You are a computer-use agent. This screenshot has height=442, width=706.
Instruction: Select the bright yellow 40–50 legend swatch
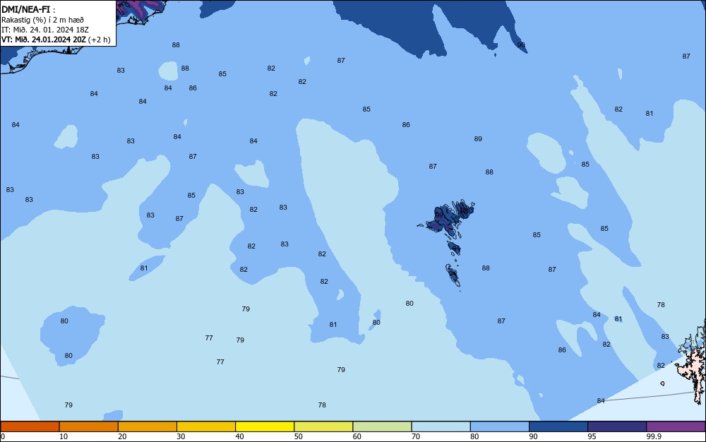265,426
